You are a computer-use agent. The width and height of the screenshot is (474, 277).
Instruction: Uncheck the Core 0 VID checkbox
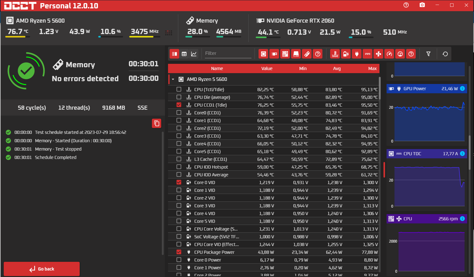pyautogui.click(x=179, y=182)
